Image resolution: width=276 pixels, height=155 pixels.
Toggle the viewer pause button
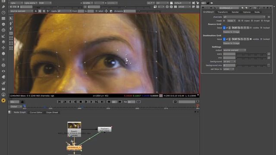(x=176, y=7)
